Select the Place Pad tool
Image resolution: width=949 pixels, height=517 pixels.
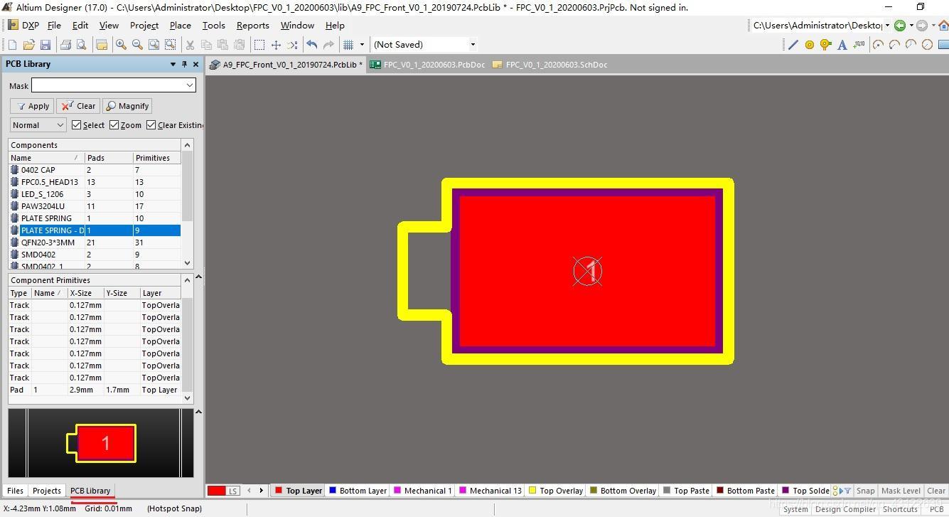point(810,45)
